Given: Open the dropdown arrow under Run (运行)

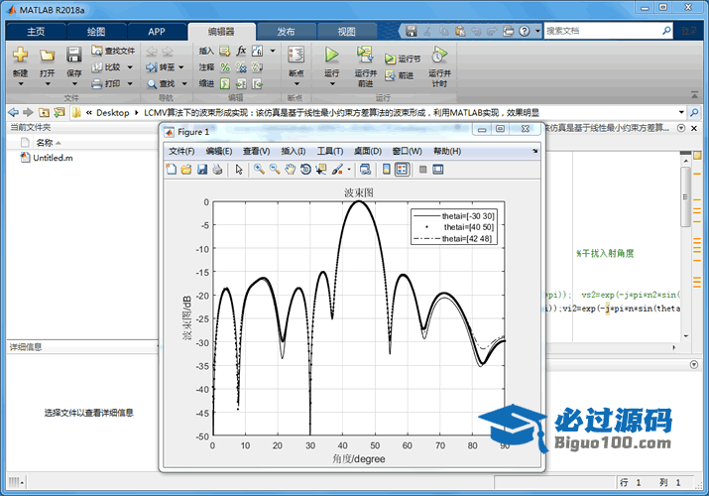Looking at the screenshot, I should tap(332, 84).
